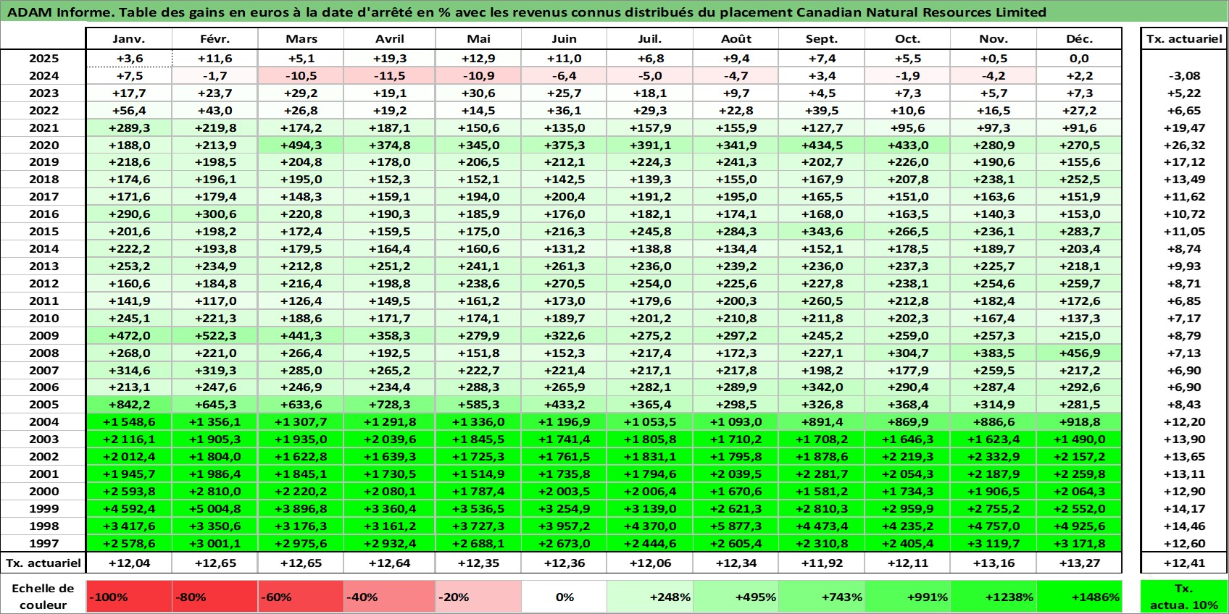The width and height of the screenshot is (1229, 614).
Task: Select the +12,41 overall actuarial rate
Action: pos(1184,563)
